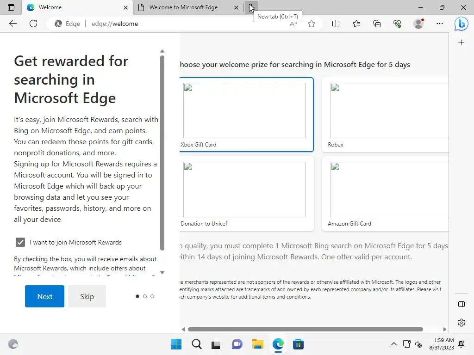Refresh the current page
This screenshot has width=474, height=355.
[33, 24]
